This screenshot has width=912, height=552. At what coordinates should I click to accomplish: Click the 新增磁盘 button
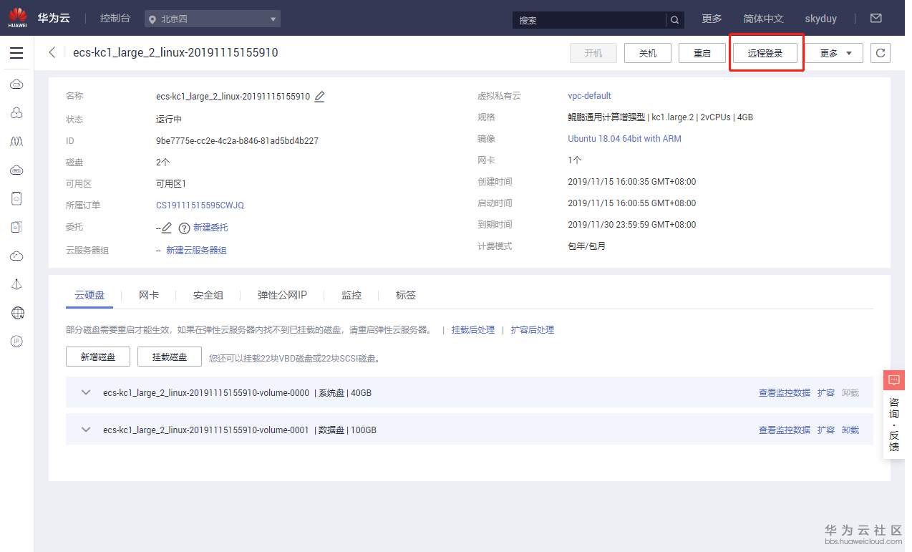(98, 357)
